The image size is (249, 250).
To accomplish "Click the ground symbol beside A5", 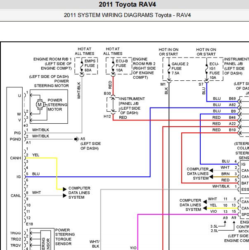I will 76,139.
